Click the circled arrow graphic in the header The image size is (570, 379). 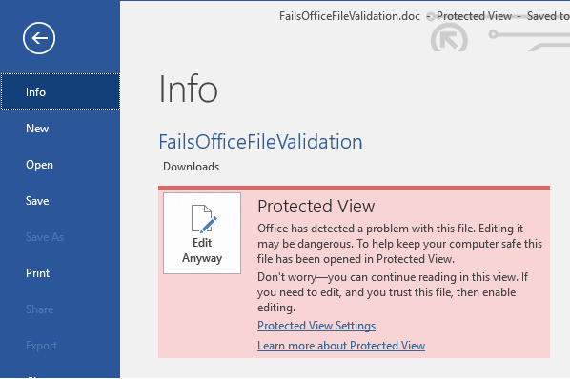pos(449,38)
